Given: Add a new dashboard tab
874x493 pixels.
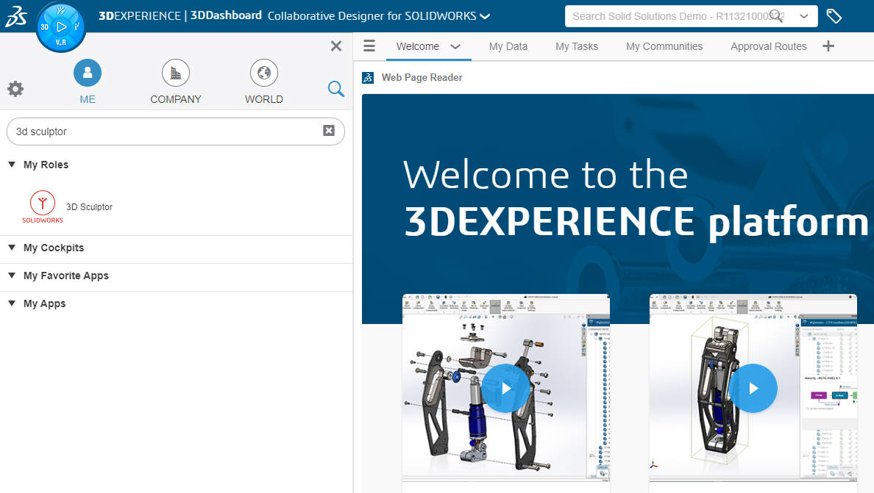Looking at the screenshot, I should [828, 46].
